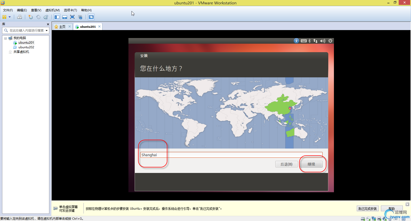Toggle the thumbnail bar view icon
This screenshot has height=221, width=411.
tap(65, 17)
